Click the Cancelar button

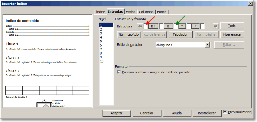click(147, 113)
